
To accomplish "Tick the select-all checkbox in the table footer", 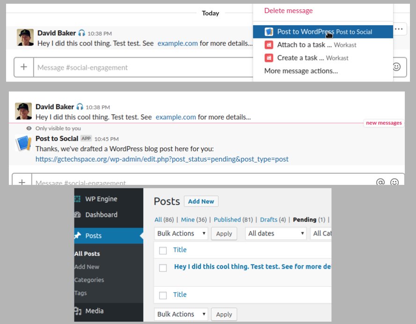I will [163, 295].
